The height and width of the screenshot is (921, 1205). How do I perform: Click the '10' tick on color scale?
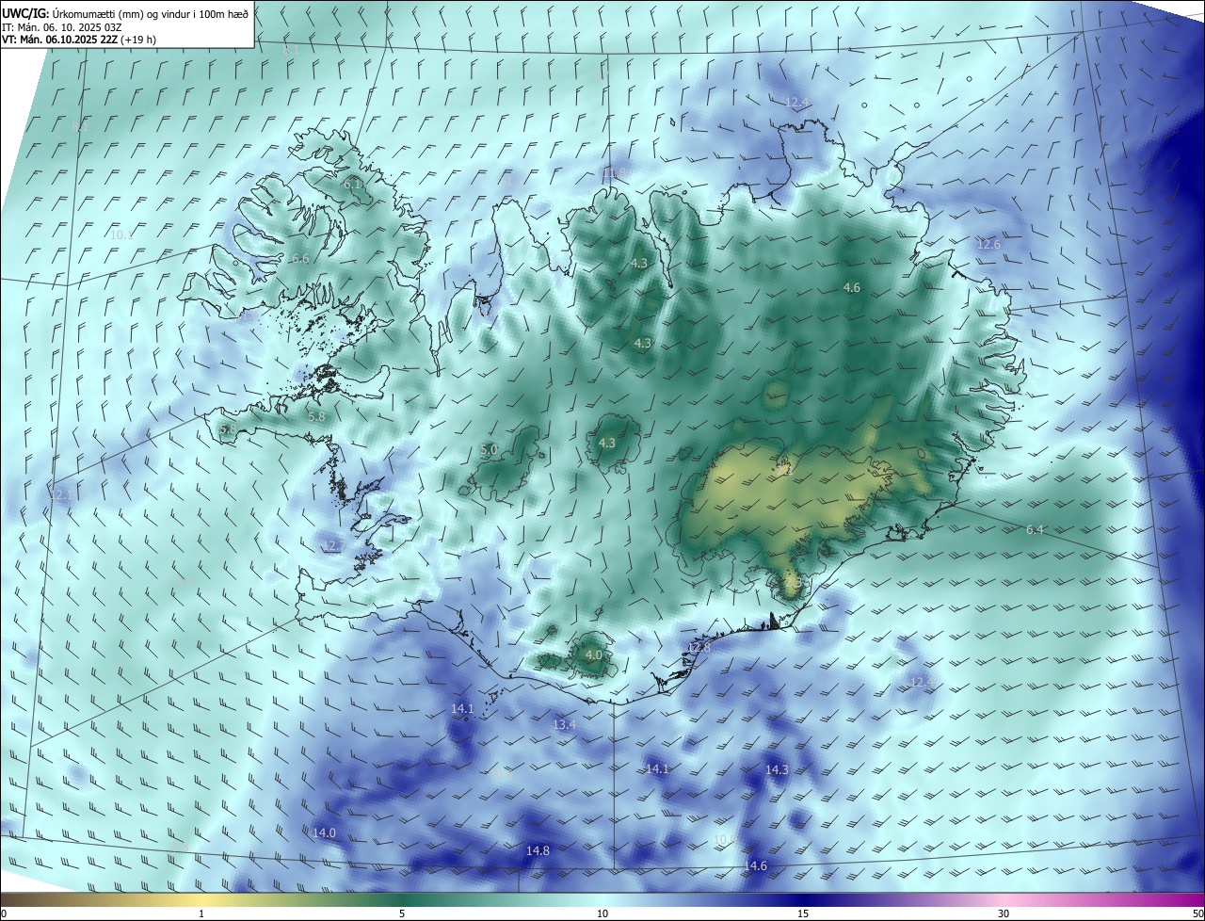tap(602, 913)
